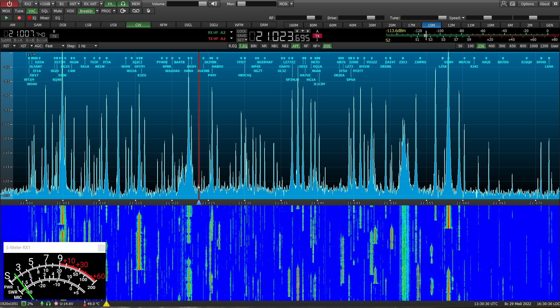Click the right arrow above frequency display

(308, 31)
